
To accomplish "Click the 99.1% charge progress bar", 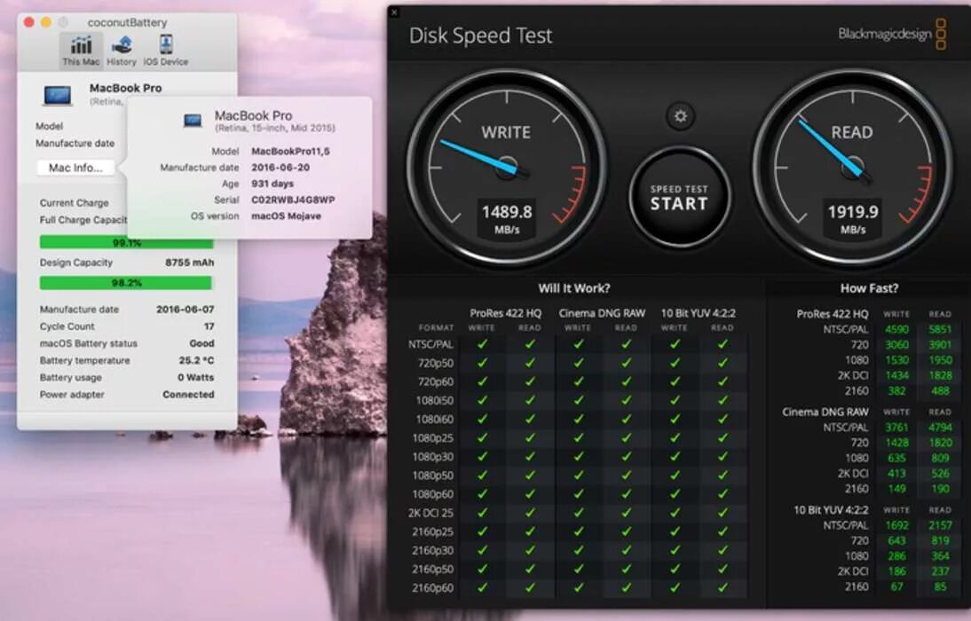I will [126, 243].
